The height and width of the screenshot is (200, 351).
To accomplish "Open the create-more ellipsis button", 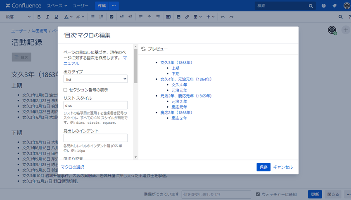I will point(114,6).
